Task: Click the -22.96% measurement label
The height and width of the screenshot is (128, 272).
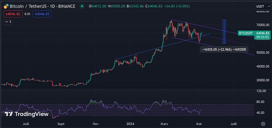Action: pos(224,50)
